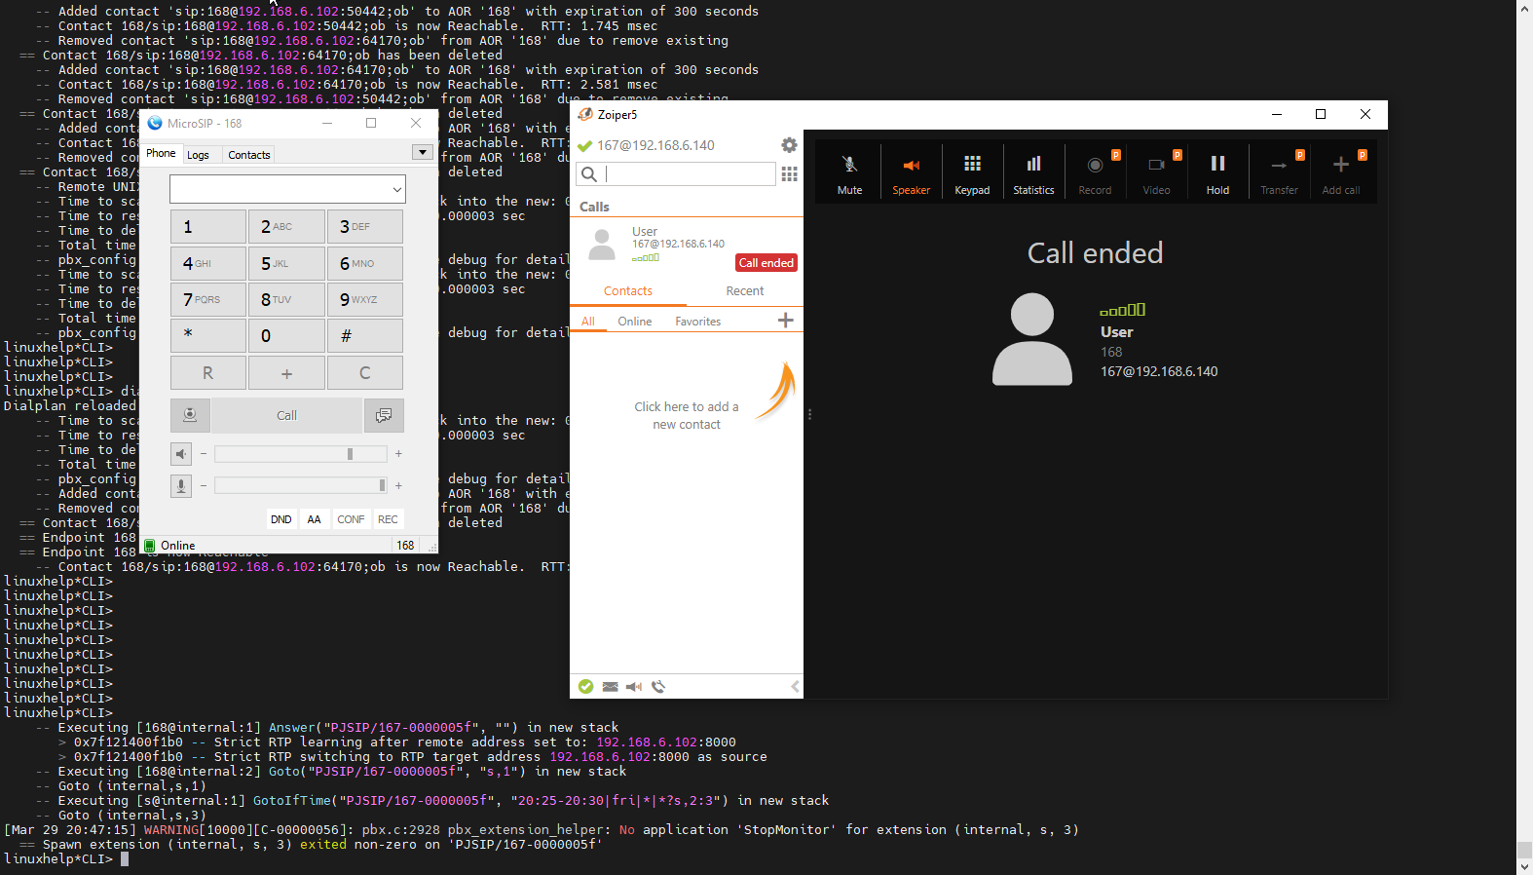Open the Zoiper5 dialpad grid icon beside the search field
Image resolution: width=1533 pixels, height=875 pixels.
[x=789, y=174]
